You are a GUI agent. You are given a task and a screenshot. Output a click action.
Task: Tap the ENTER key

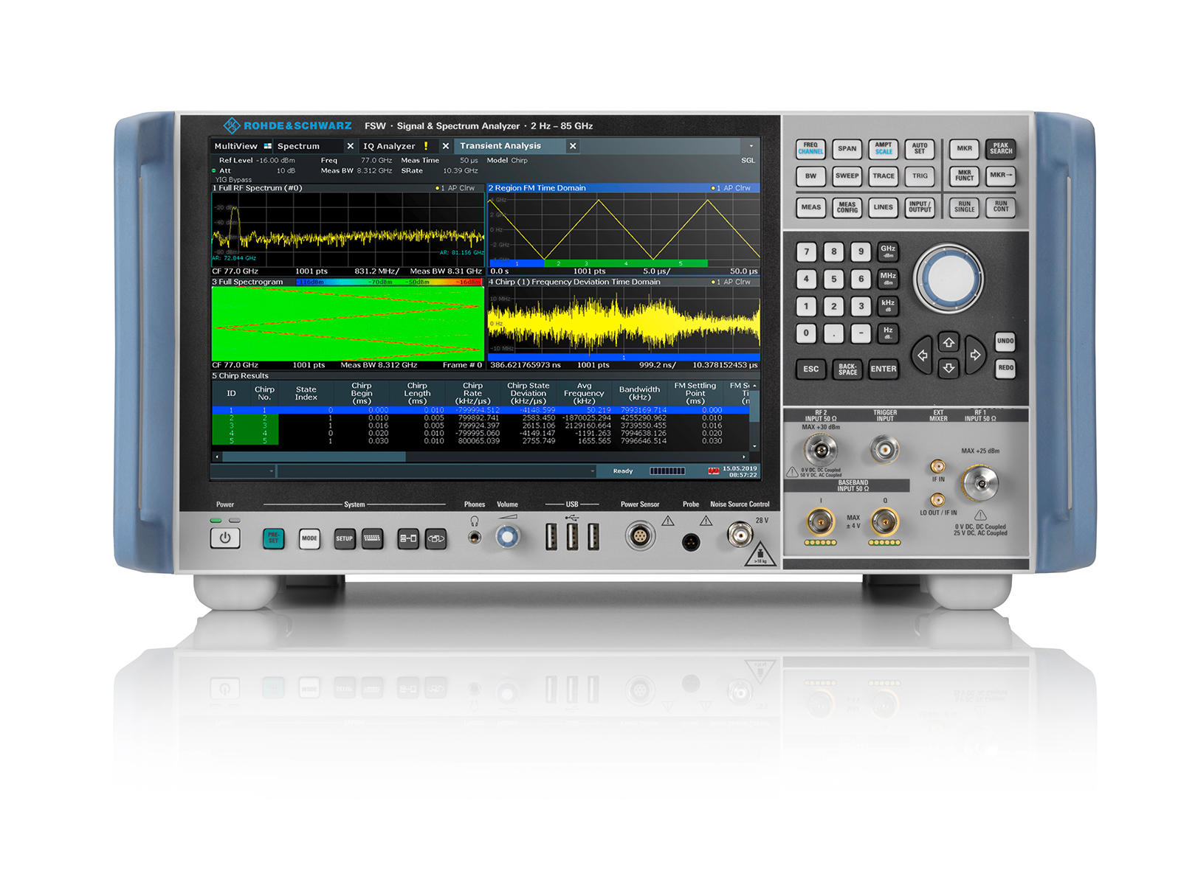[884, 369]
